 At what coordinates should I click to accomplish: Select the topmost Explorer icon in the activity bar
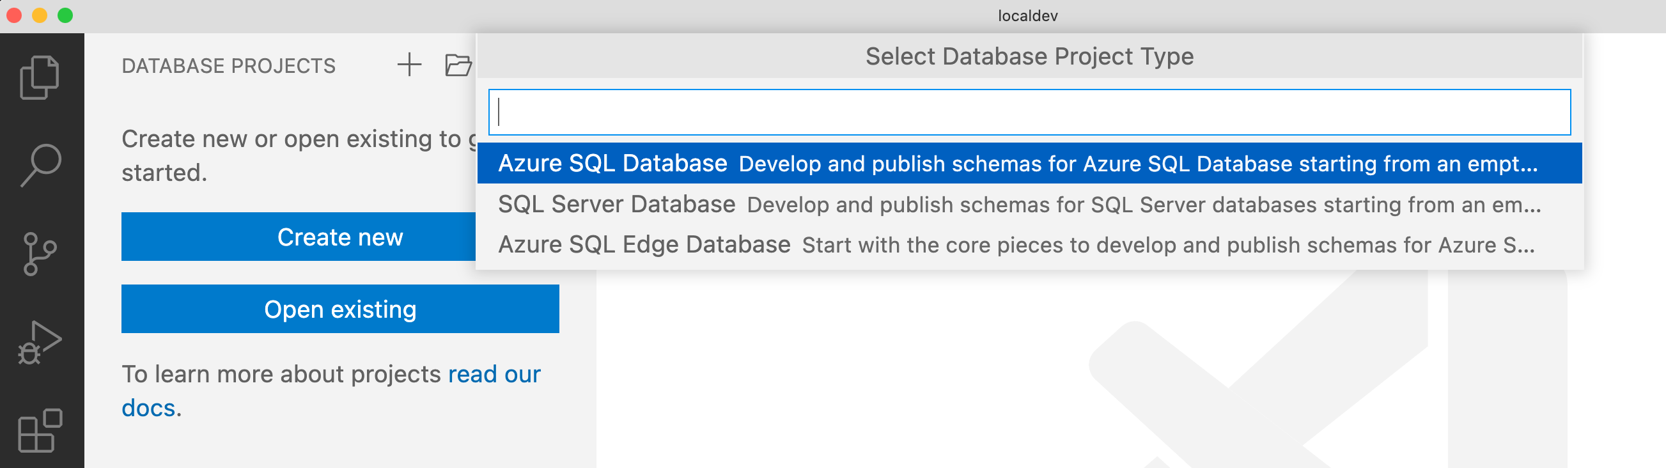41,77
